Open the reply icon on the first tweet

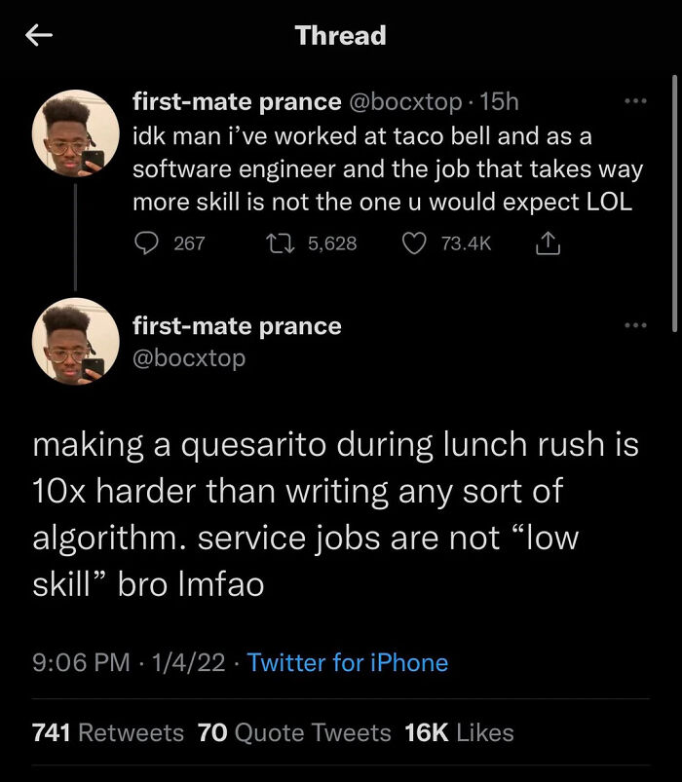(148, 243)
